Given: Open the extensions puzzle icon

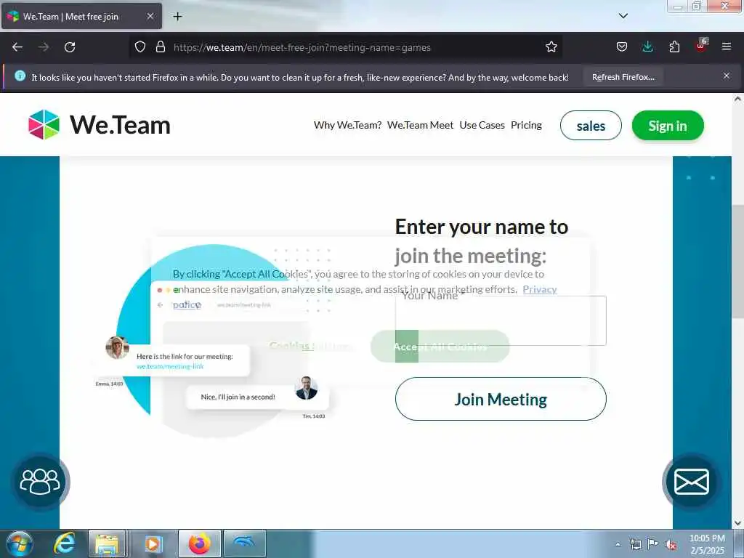Looking at the screenshot, I should (x=674, y=47).
